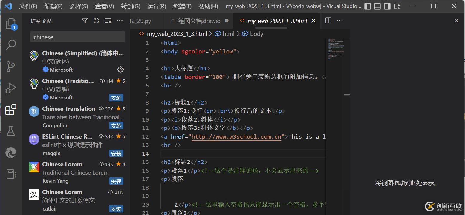465x215 pixels.
Task: Select Chinese (Simplified) extension entry
Action: point(76,61)
